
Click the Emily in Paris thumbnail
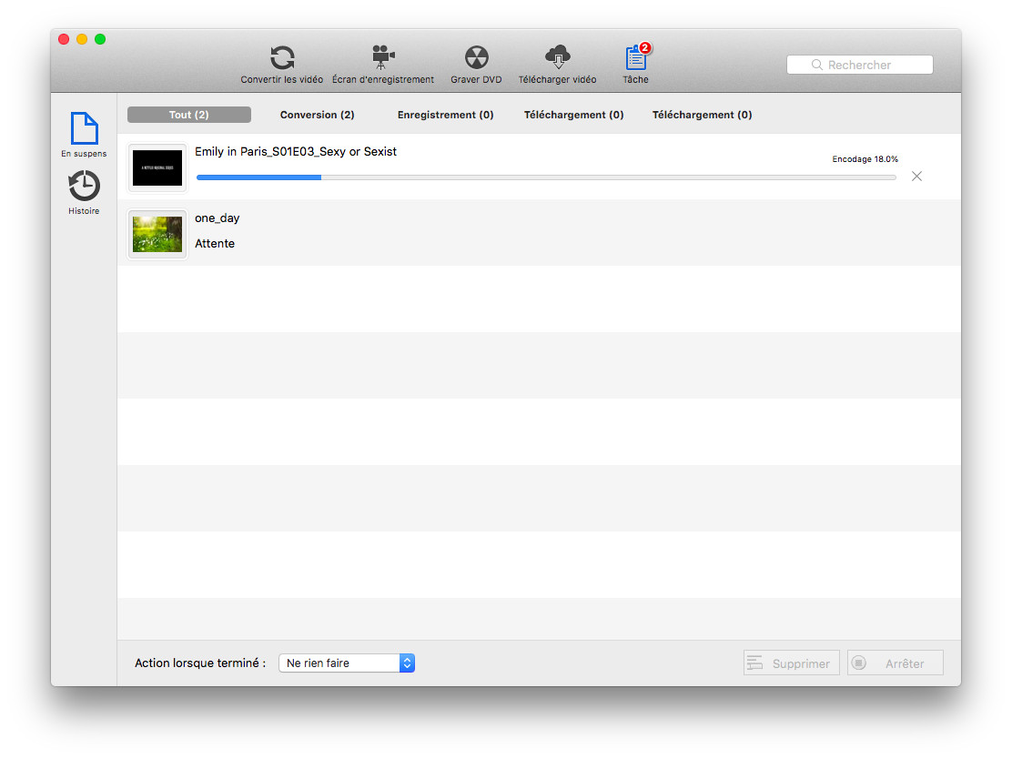pyautogui.click(x=157, y=167)
